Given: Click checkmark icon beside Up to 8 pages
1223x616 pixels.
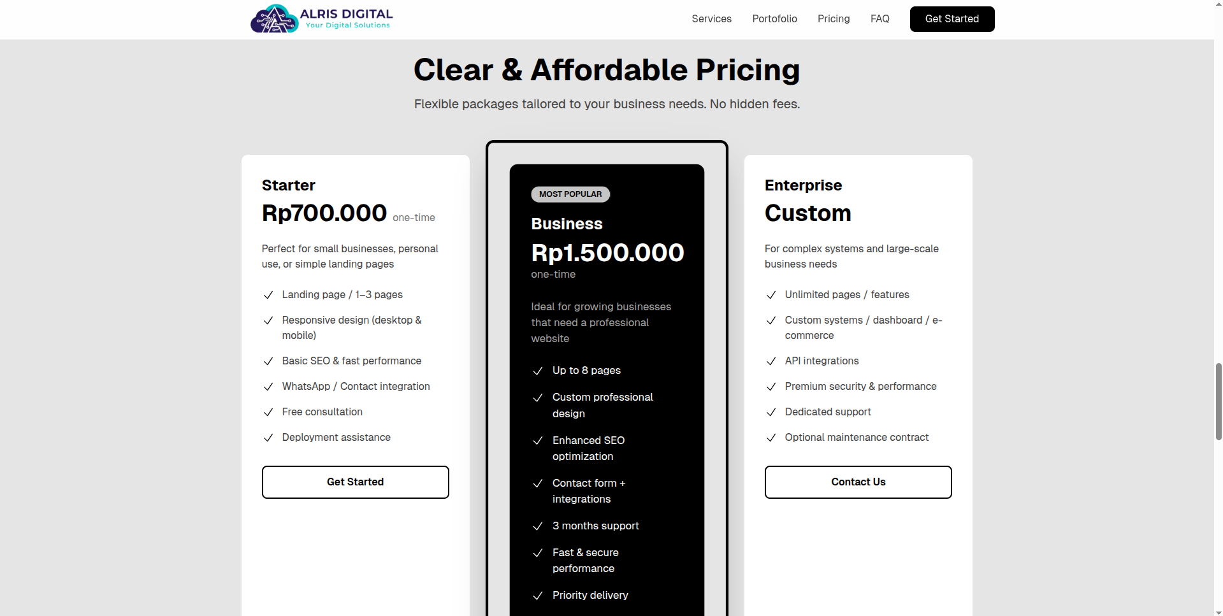Looking at the screenshot, I should [538, 371].
